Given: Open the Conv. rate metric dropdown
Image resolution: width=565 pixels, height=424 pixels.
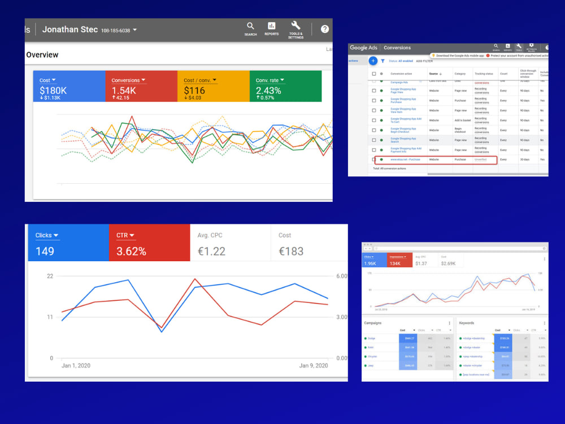Looking at the screenshot, I should pyautogui.click(x=270, y=80).
